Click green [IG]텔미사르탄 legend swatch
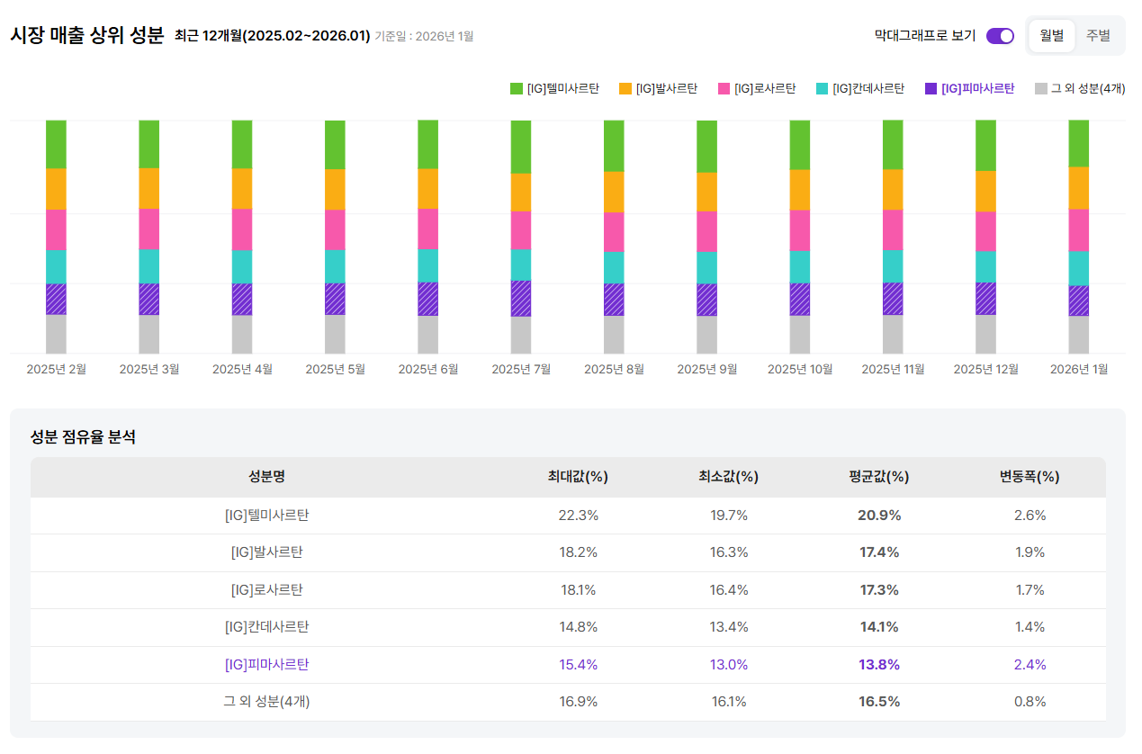 click(x=517, y=88)
